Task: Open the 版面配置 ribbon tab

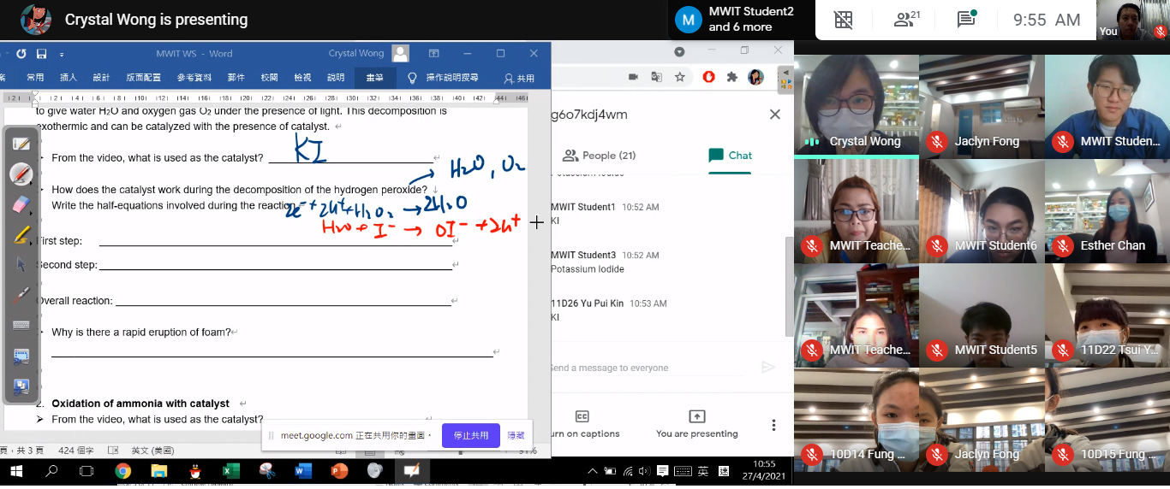Action: tap(143, 78)
